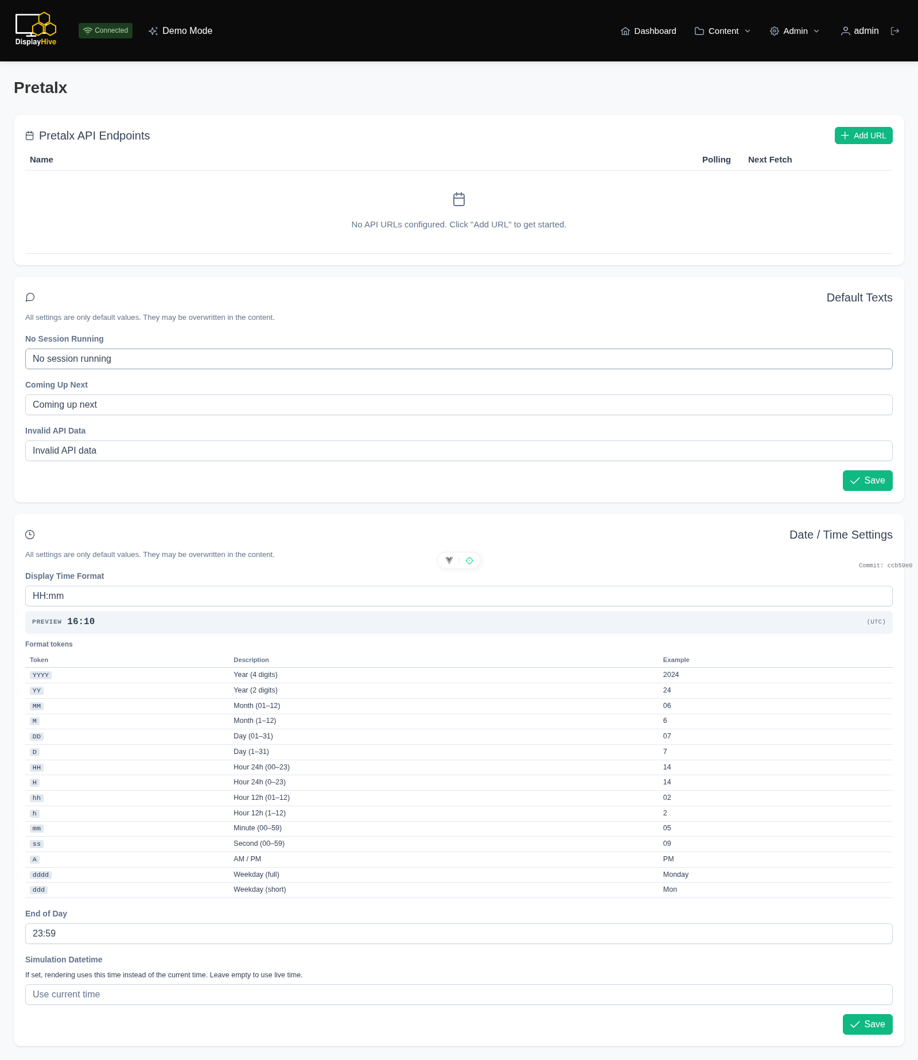Click the YYYY format token

[41, 675]
